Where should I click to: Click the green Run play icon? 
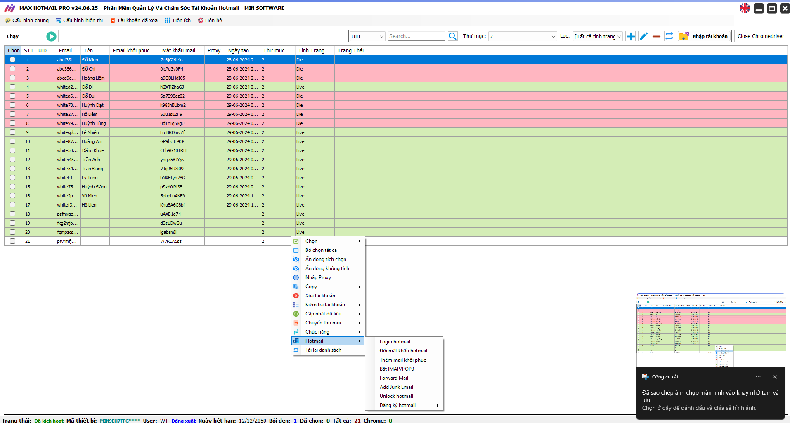click(x=51, y=36)
